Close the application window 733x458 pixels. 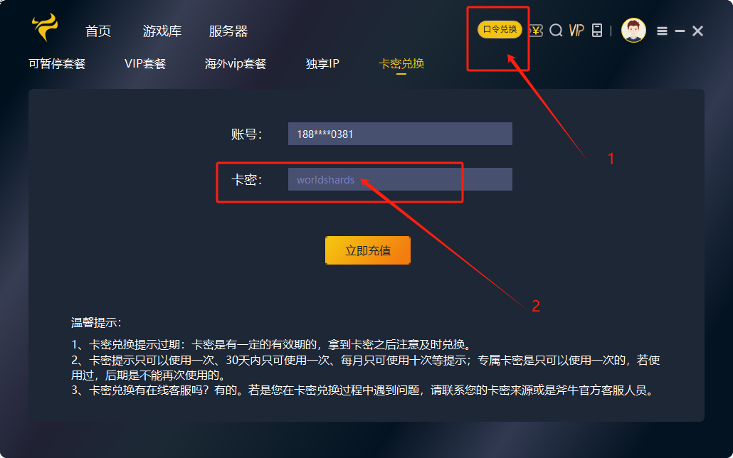[697, 31]
